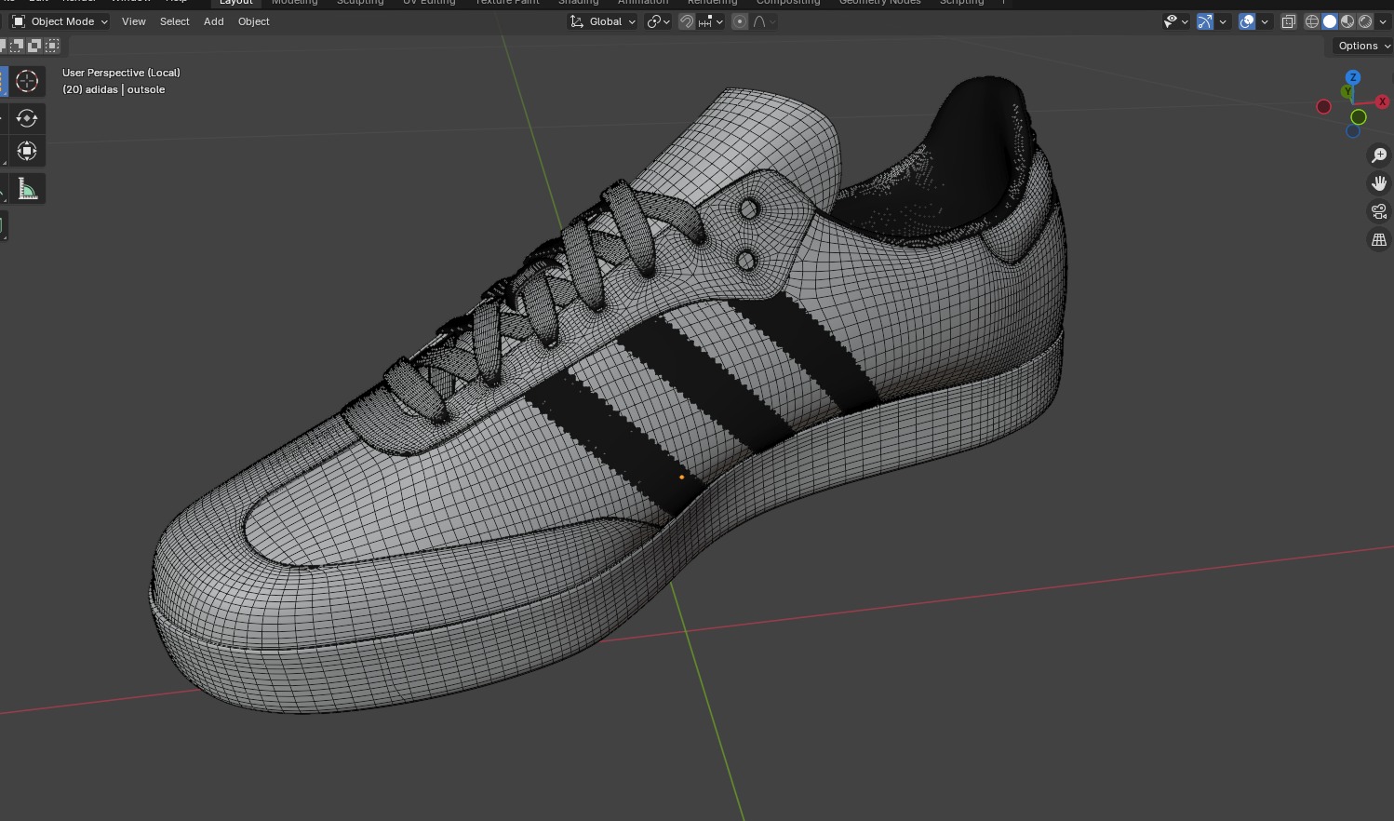
Task: Toggle snapping magnet
Action: [687, 21]
